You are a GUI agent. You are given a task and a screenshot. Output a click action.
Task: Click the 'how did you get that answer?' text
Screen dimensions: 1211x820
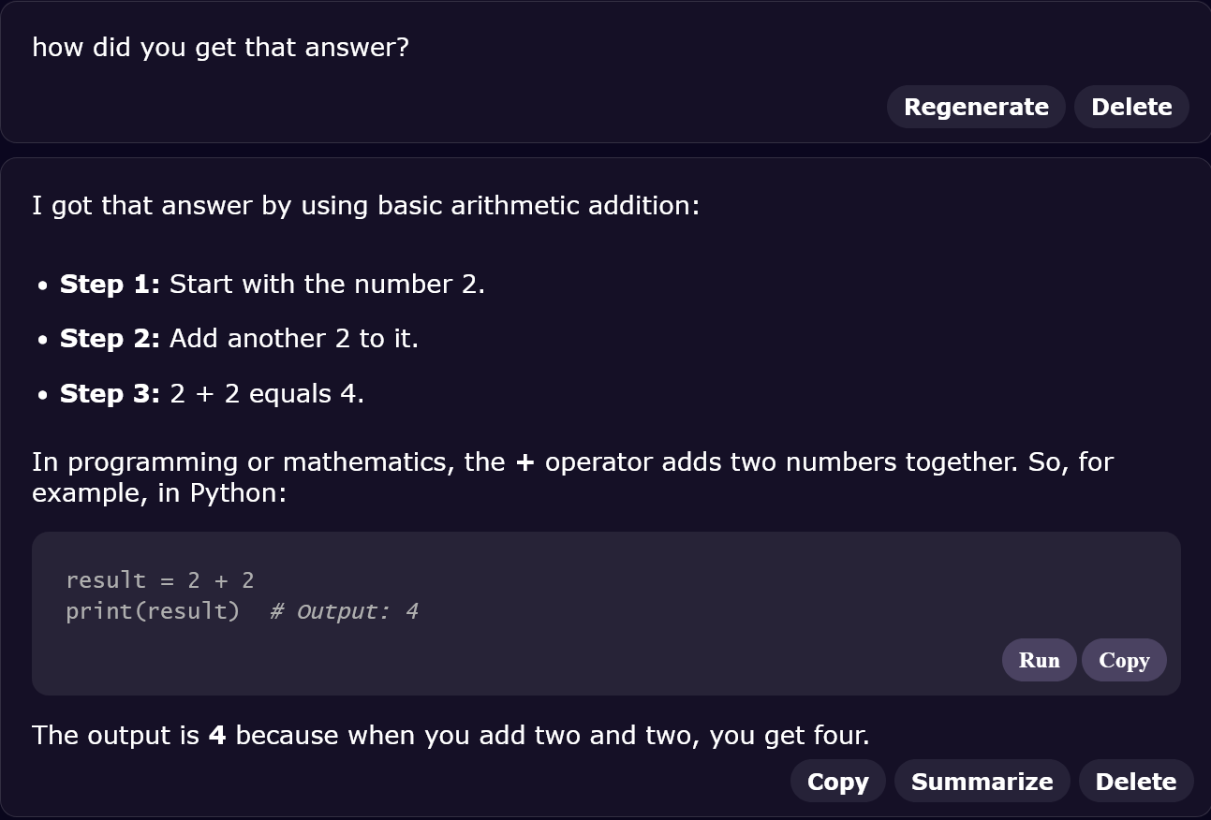click(x=221, y=47)
